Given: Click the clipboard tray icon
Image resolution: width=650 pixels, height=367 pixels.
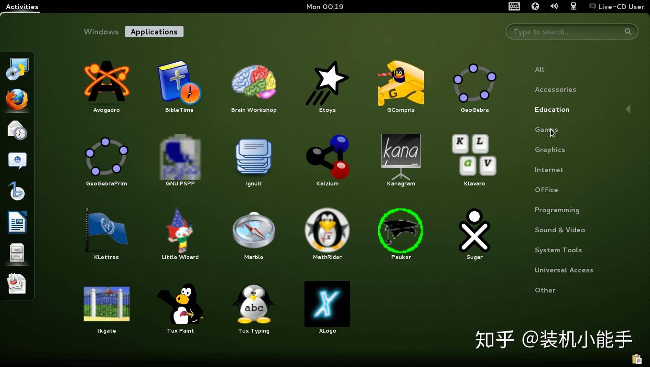Looking at the screenshot, I should click(x=637, y=359).
